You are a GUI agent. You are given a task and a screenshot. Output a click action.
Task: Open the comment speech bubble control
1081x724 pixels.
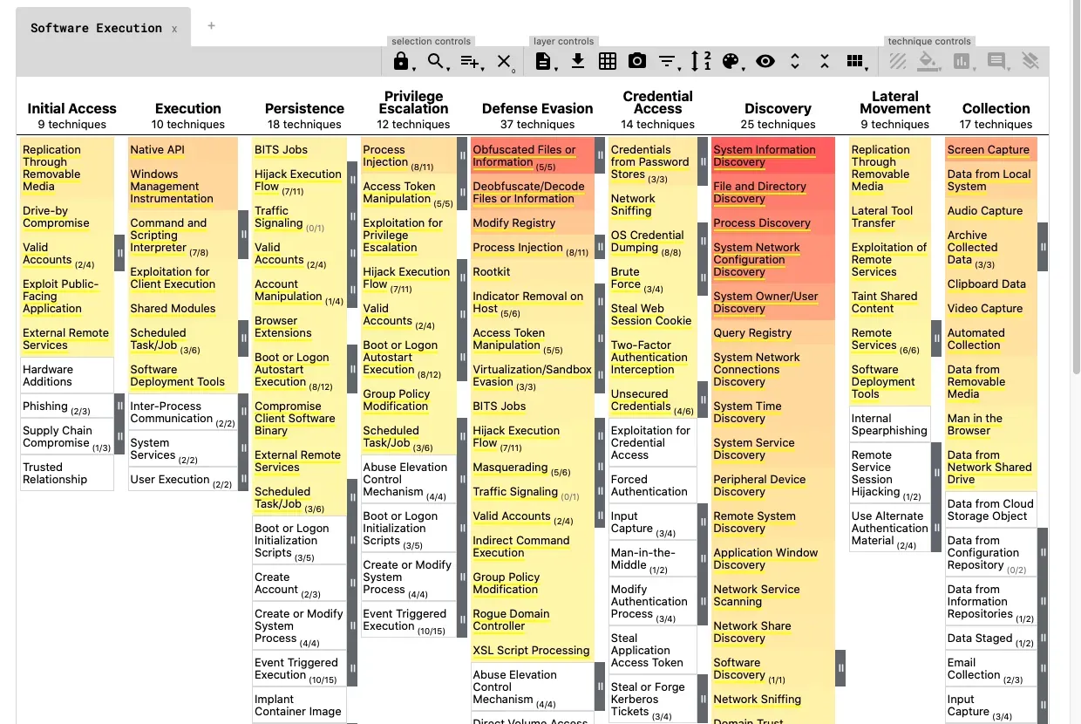pyautogui.click(x=996, y=61)
